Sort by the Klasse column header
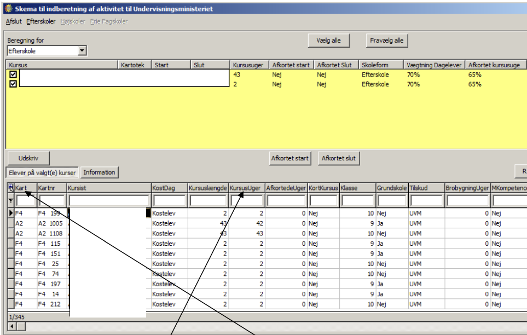Screen dimensions: 527x335 [357, 188]
